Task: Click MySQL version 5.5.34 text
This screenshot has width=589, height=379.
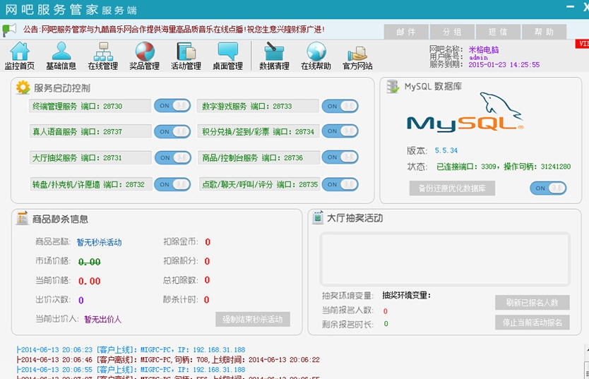Action: tap(446, 150)
